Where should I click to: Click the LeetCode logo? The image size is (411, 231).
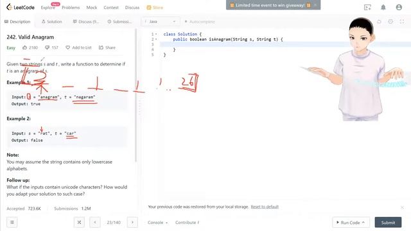(x=21, y=7)
